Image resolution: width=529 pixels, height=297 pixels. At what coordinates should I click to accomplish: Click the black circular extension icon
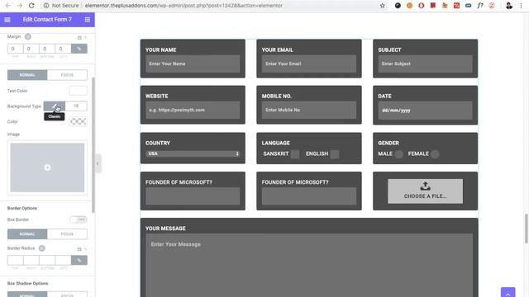click(x=398, y=6)
